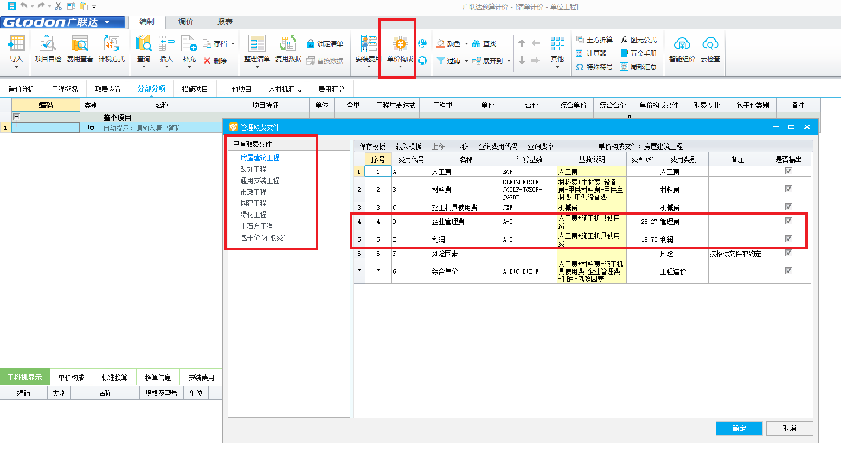Open quick access toolbar customize dropdown
This screenshot has width=841, height=473.
pos(94,7)
